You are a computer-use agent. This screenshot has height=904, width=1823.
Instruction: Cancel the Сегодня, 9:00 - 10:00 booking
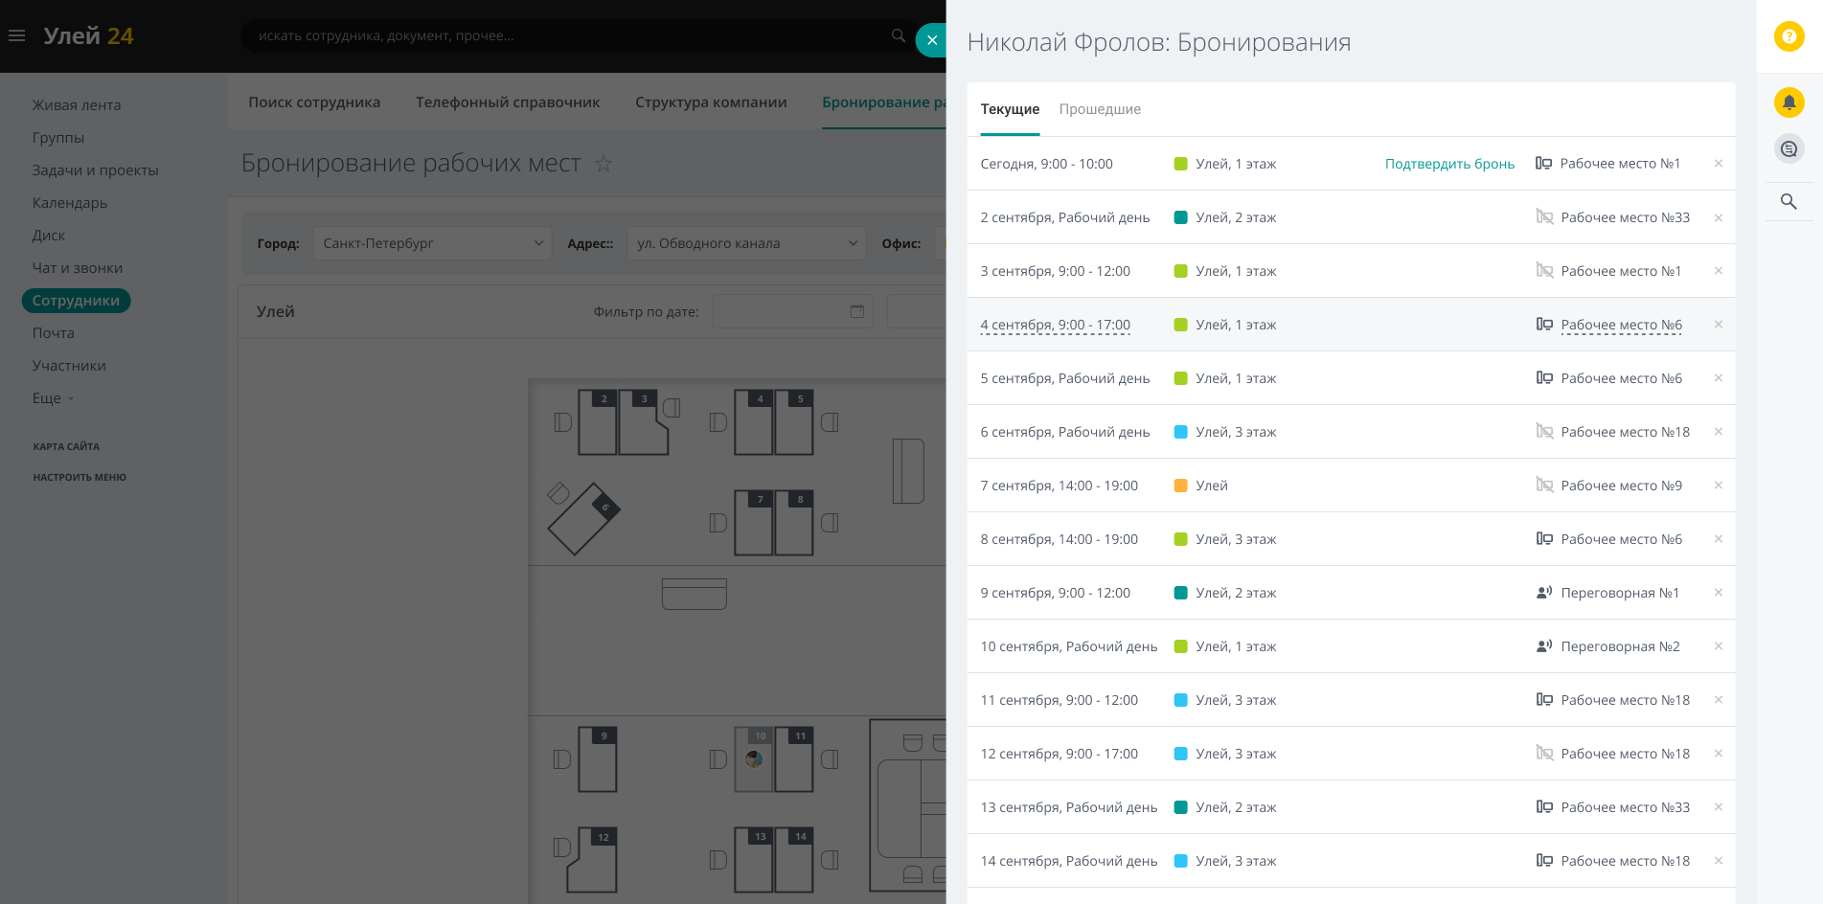[x=1719, y=164]
